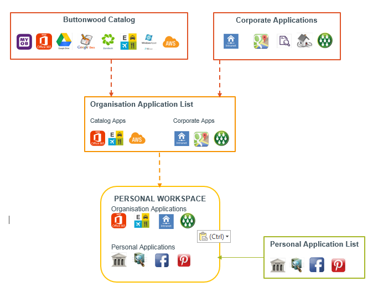
Task: Select green people icon in Personal Workspace
Action: [188, 221]
